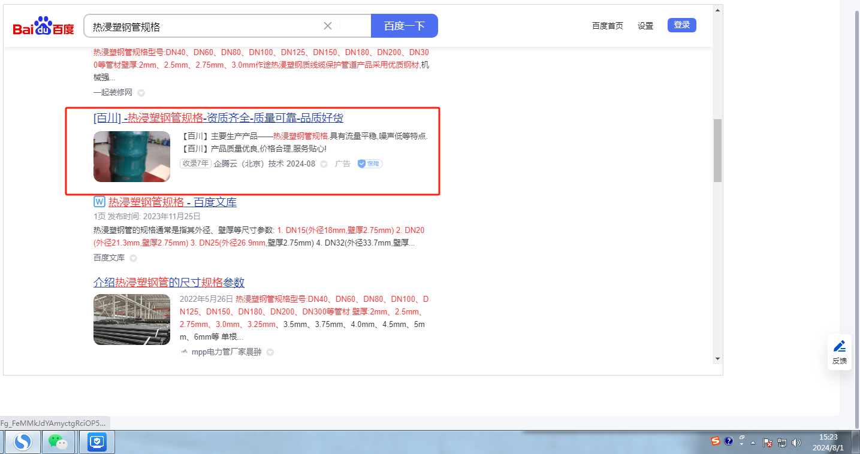Expand dropdown arrow beside 企腾云 2024-08
Viewport: 860px width, 454px height.
324,164
